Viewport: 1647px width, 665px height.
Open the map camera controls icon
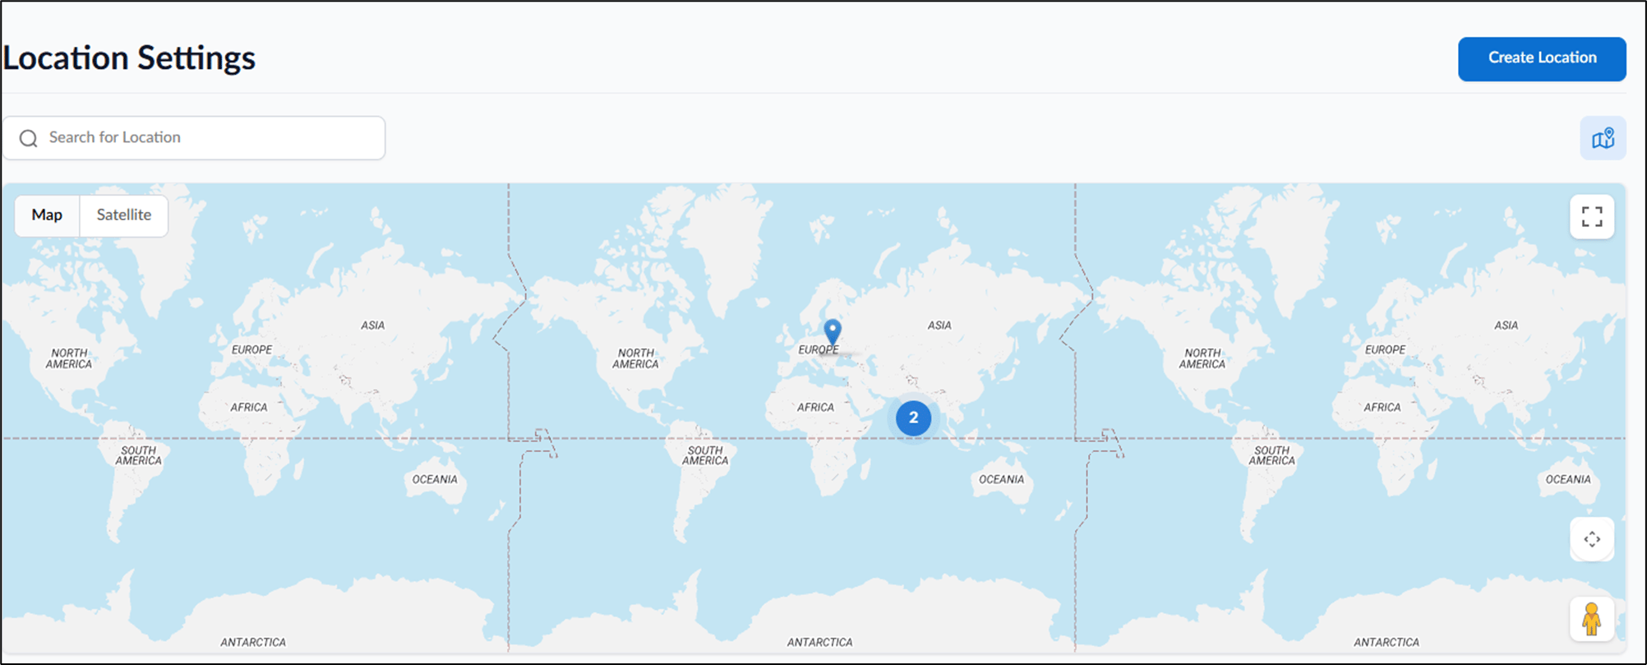(x=1592, y=539)
